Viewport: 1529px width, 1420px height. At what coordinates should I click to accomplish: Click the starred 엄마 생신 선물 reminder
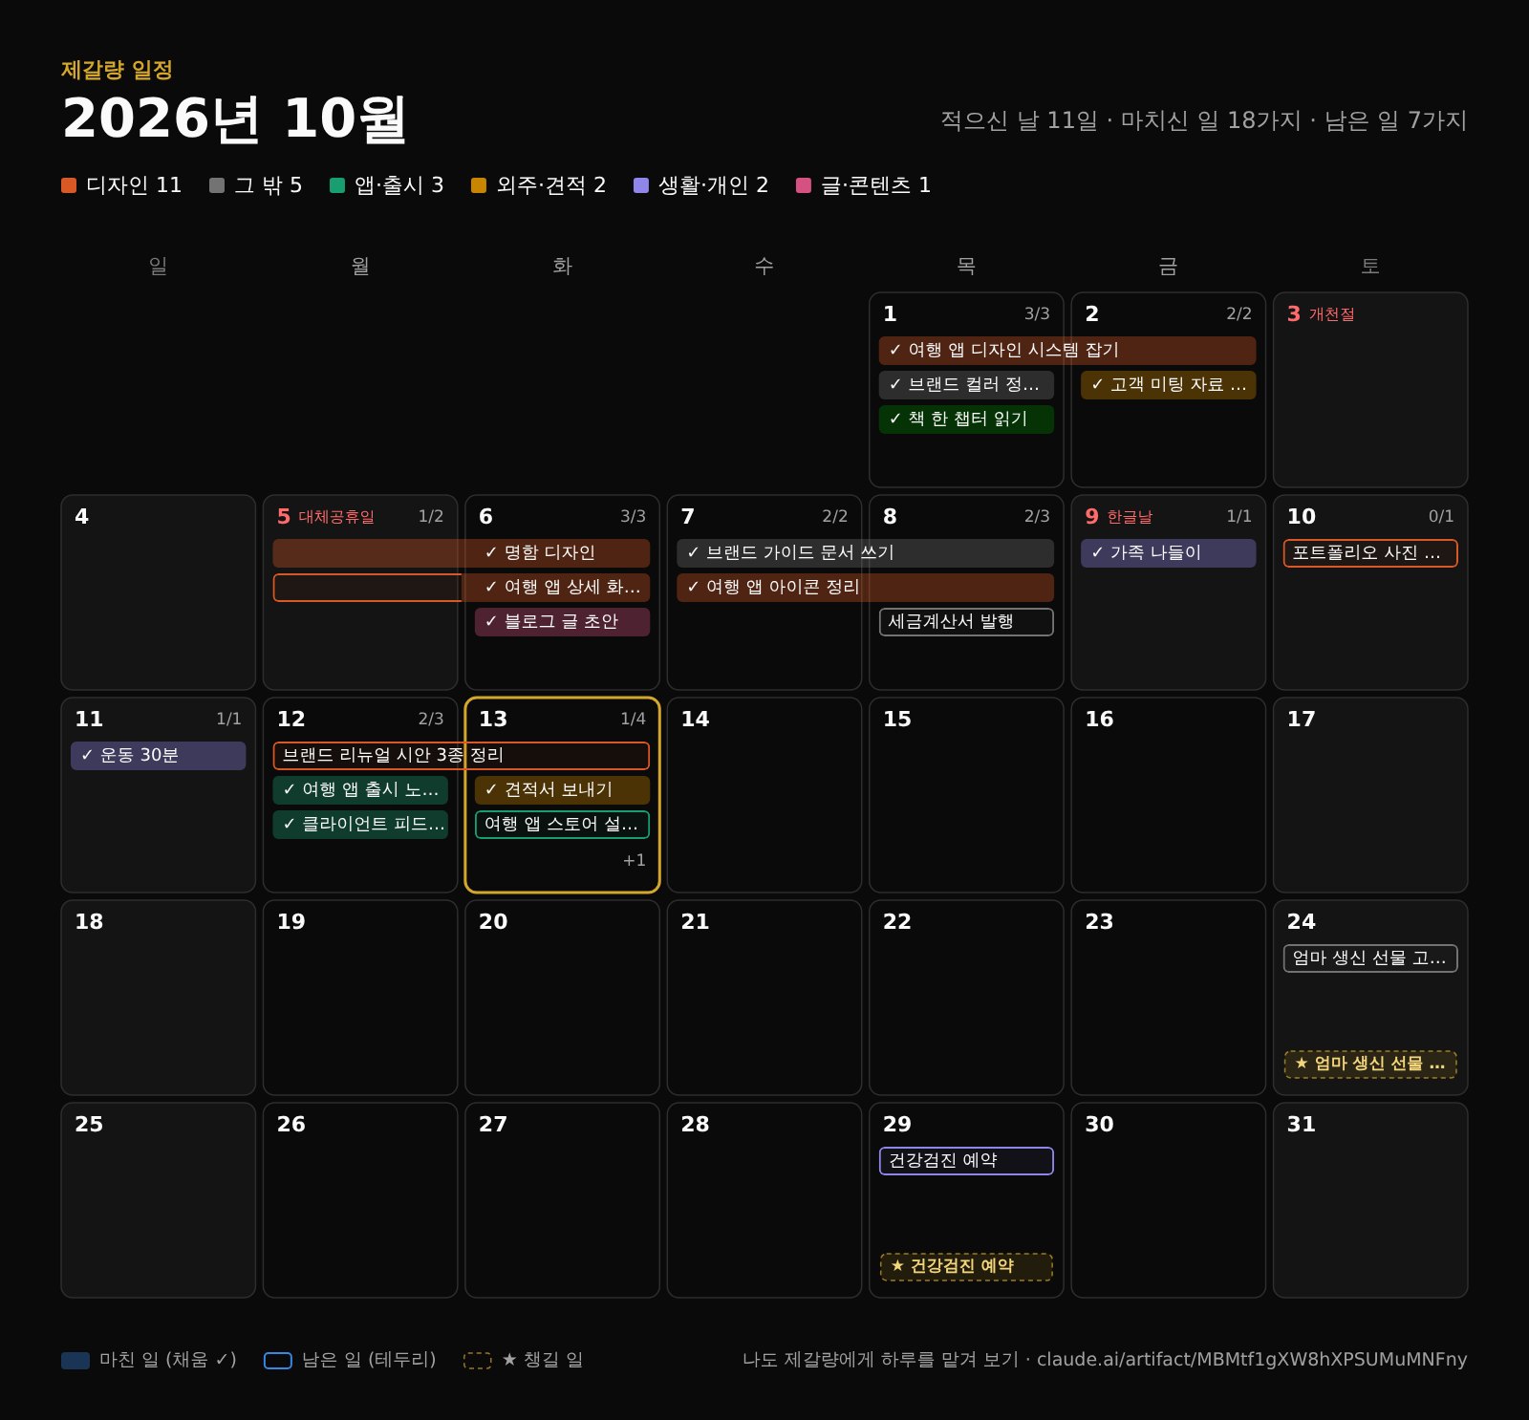1370,1065
